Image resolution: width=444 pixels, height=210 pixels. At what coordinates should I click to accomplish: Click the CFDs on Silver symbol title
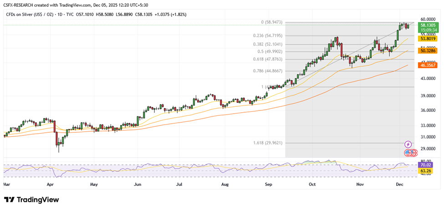pyautogui.click(x=30, y=15)
